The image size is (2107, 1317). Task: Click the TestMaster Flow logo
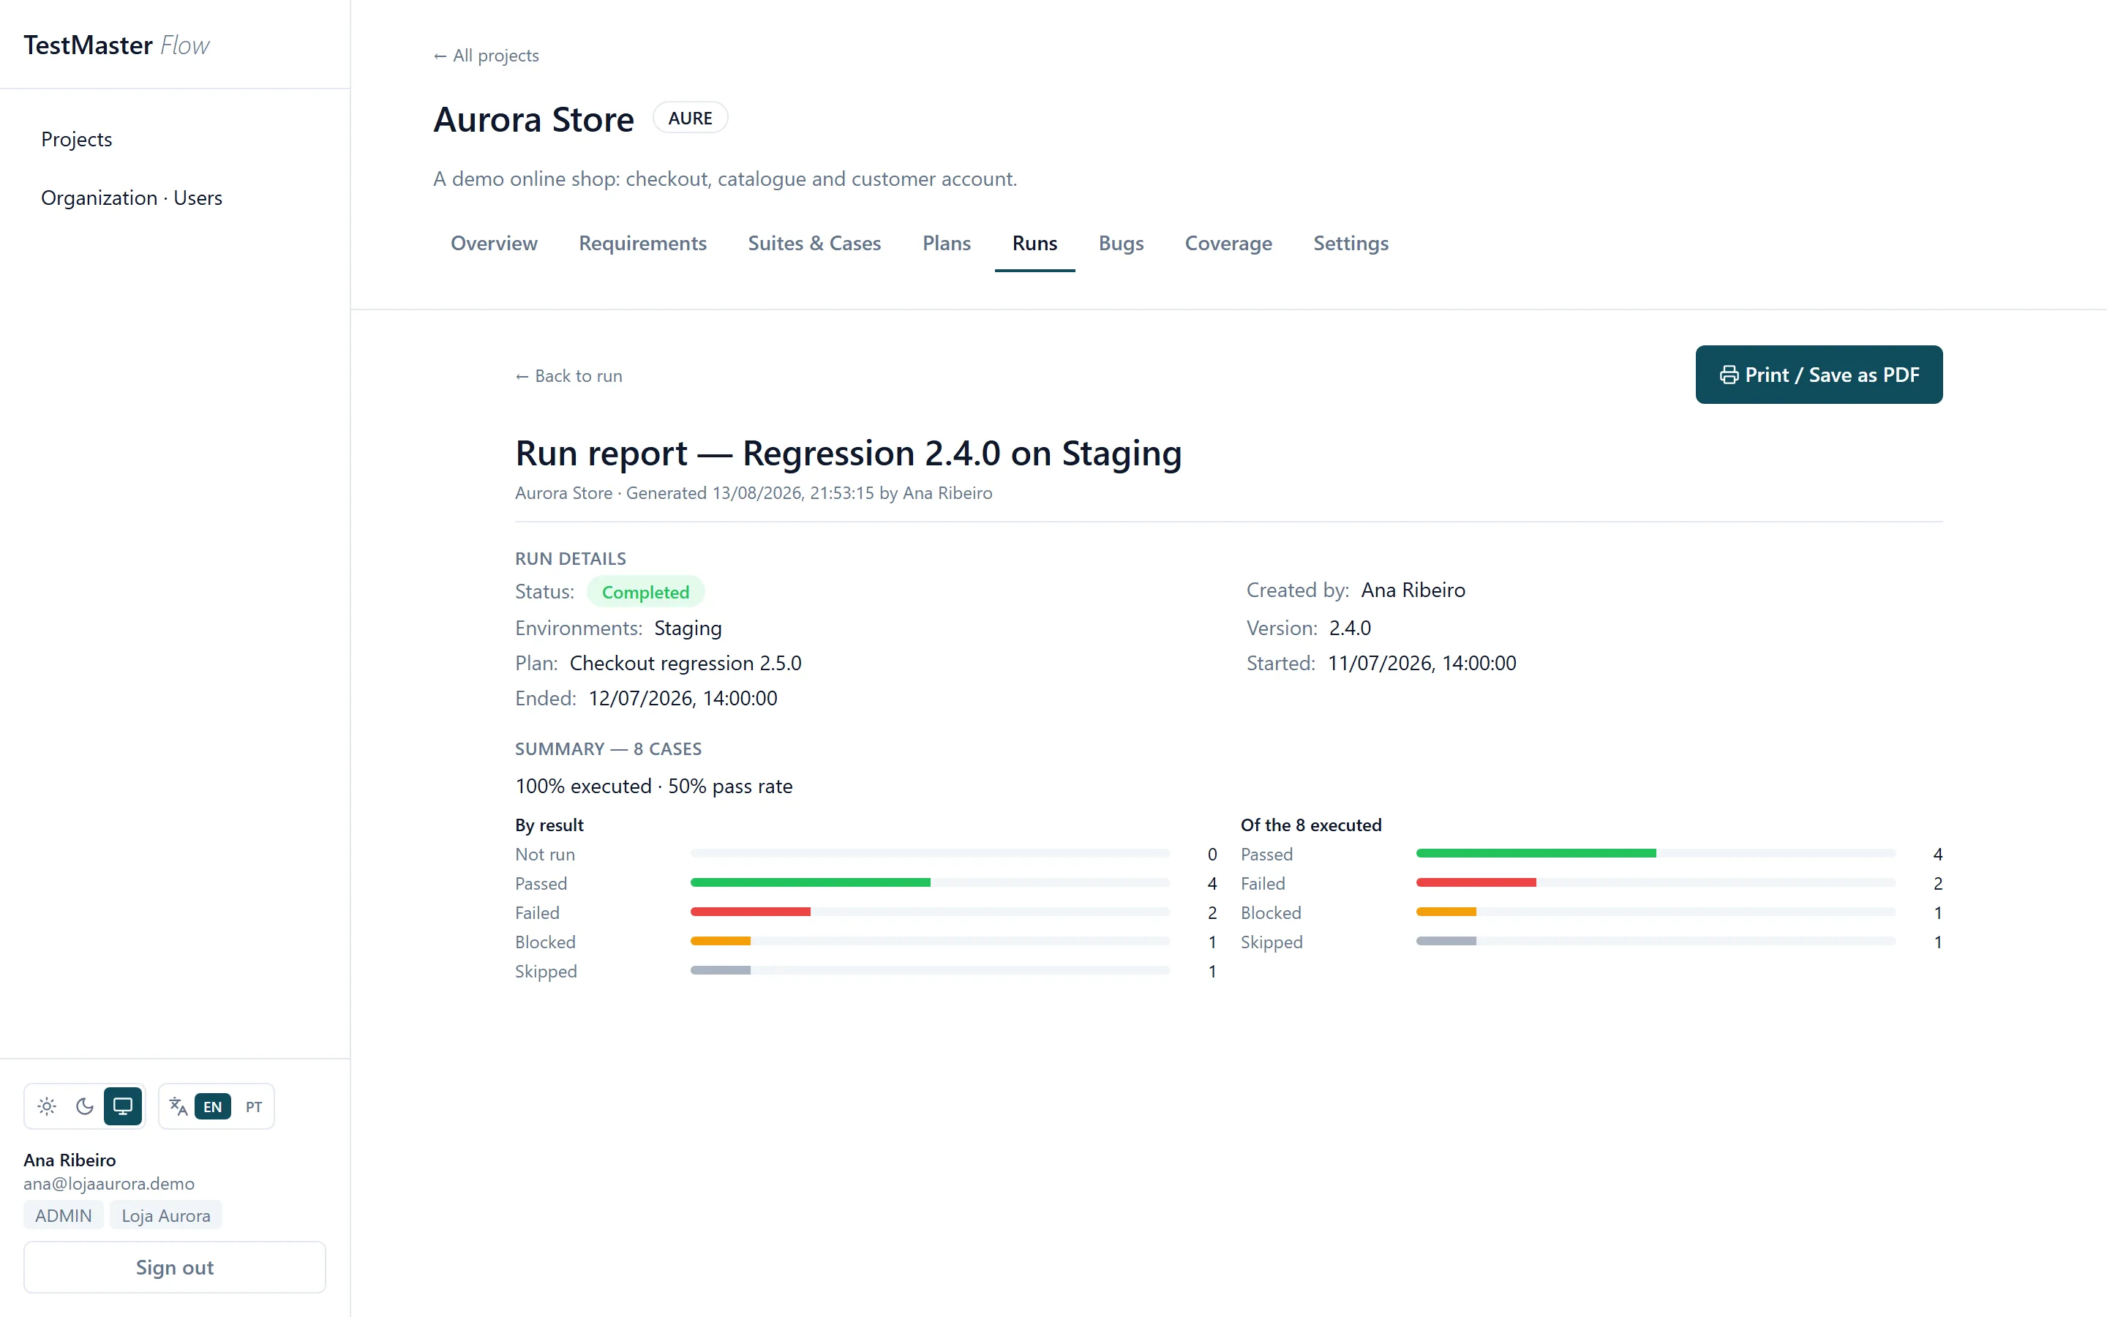click(x=116, y=45)
